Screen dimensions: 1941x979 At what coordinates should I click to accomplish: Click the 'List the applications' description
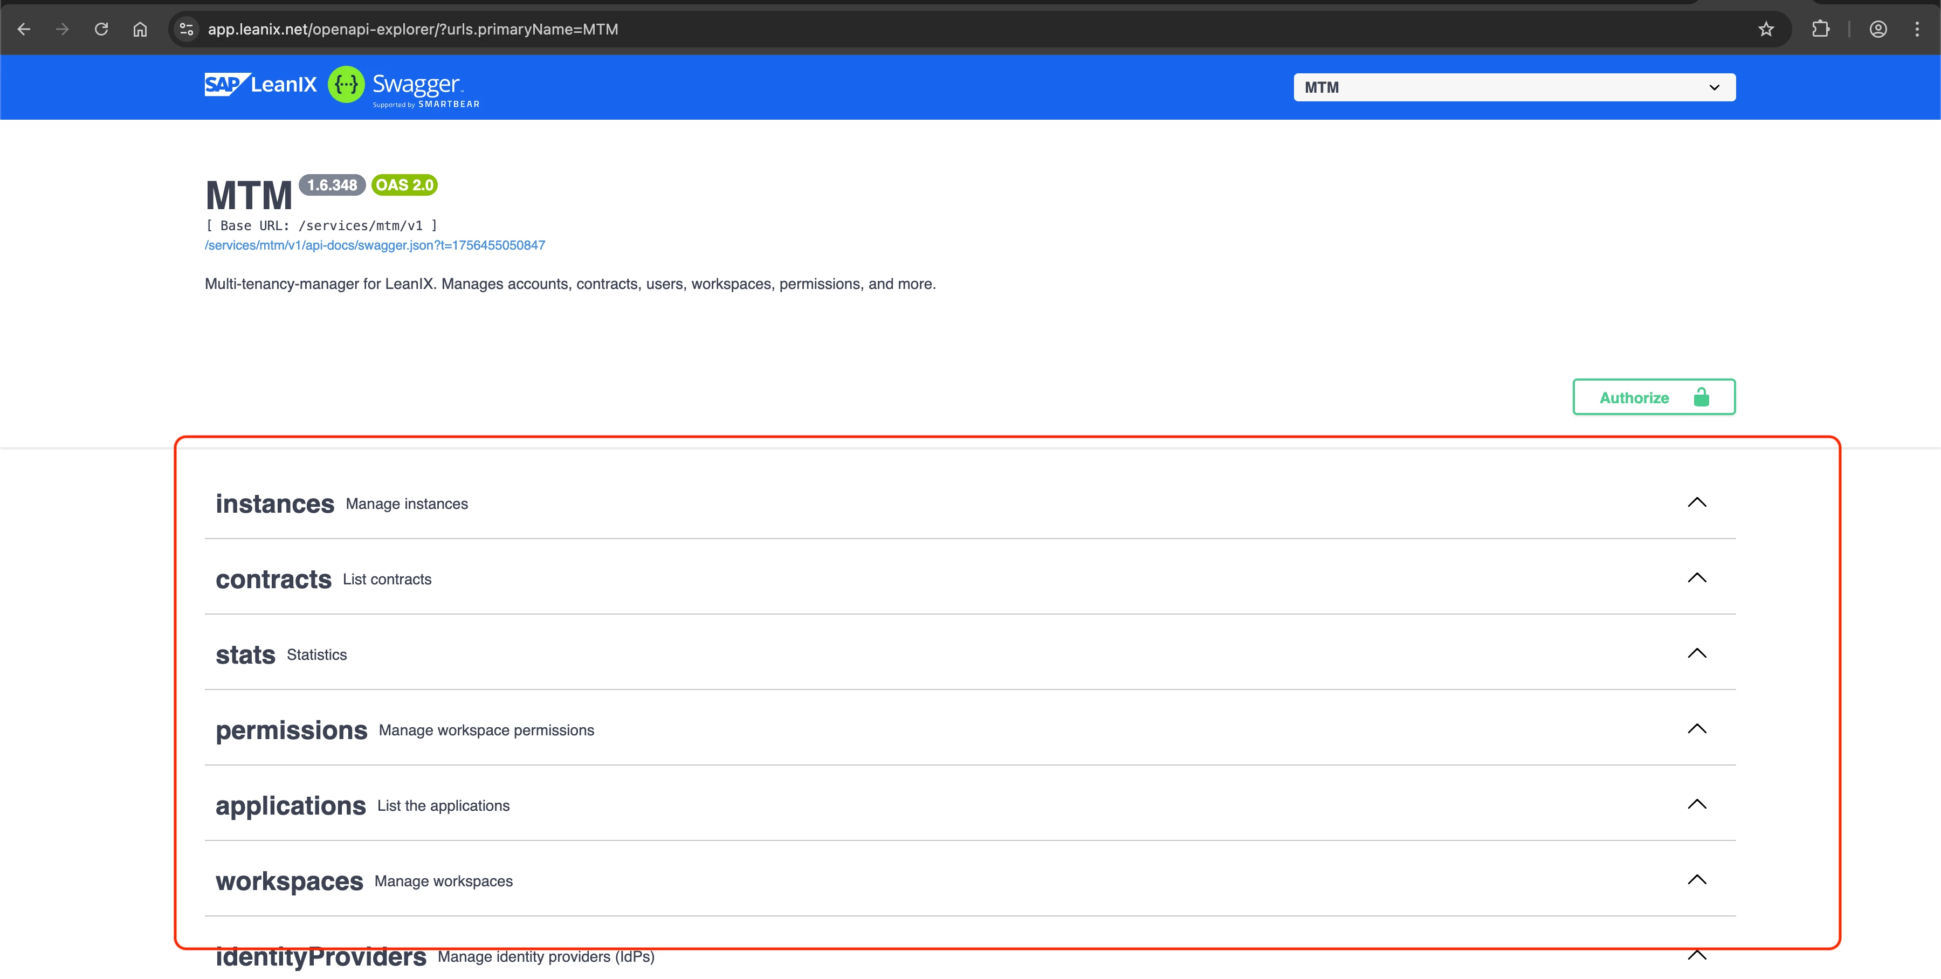pyautogui.click(x=444, y=805)
